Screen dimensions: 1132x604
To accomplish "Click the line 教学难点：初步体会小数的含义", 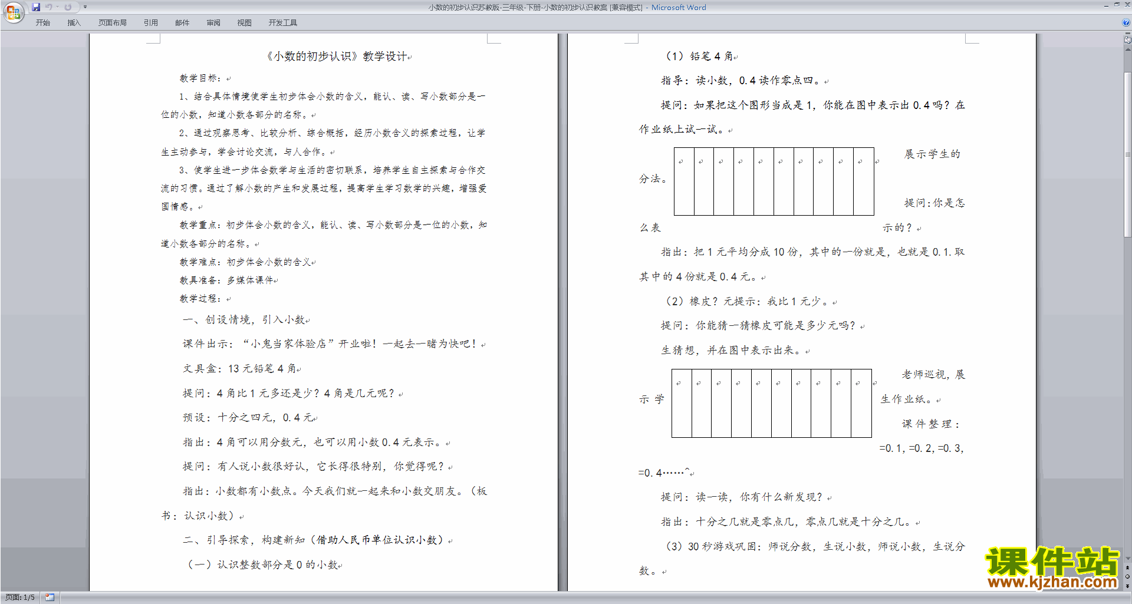I will click(245, 262).
